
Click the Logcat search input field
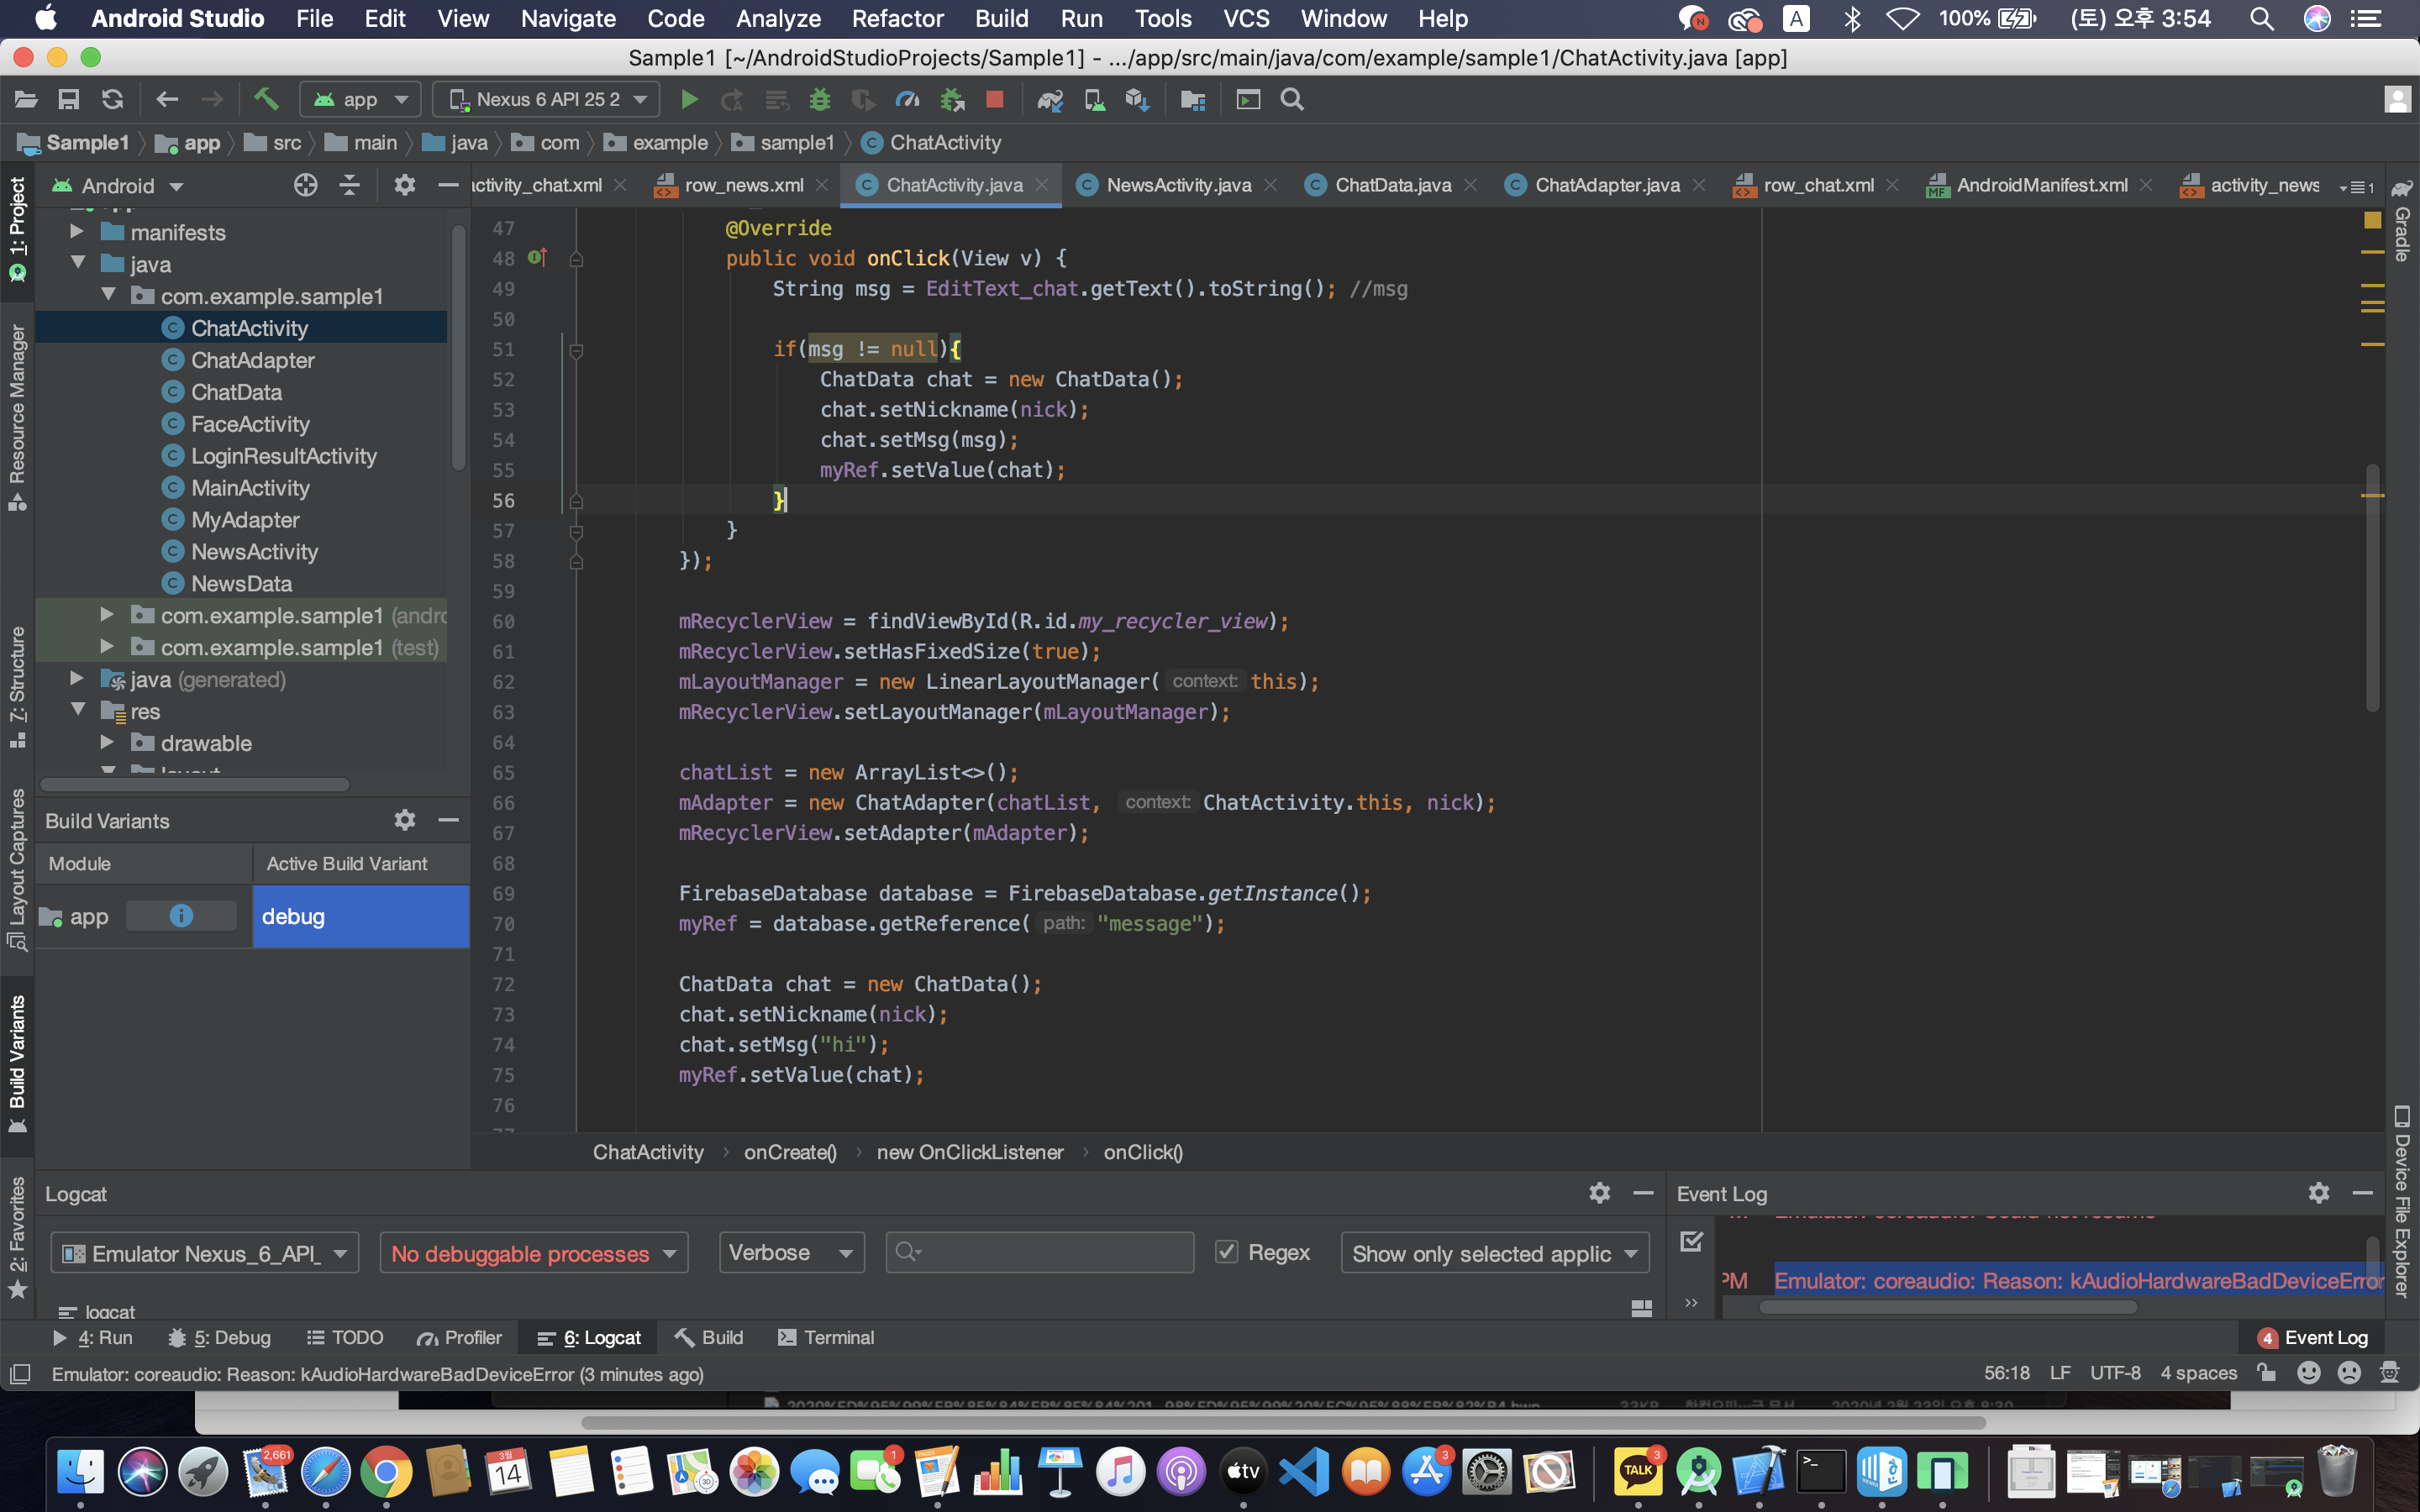pyautogui.click(x=1040, y=1252)
